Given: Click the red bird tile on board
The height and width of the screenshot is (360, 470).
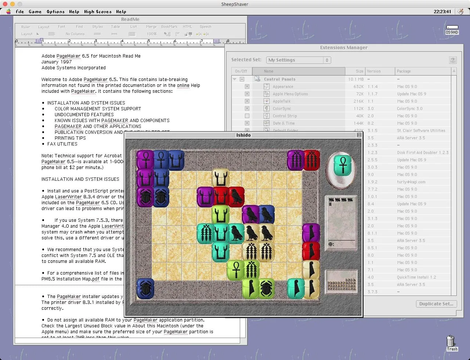Looking at the screenshot, I should click(x=236, y=196).
